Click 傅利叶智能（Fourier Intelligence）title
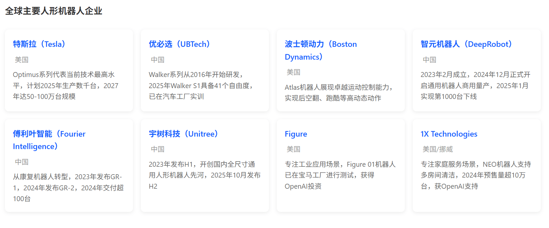549x228 pixels. coord(49,140)
